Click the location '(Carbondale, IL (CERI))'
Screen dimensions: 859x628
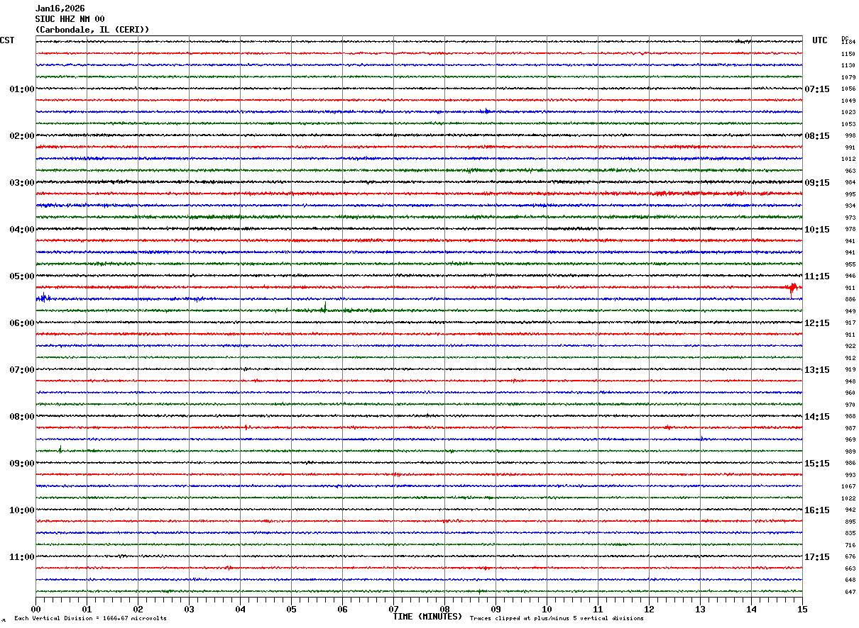coord(92,30)
